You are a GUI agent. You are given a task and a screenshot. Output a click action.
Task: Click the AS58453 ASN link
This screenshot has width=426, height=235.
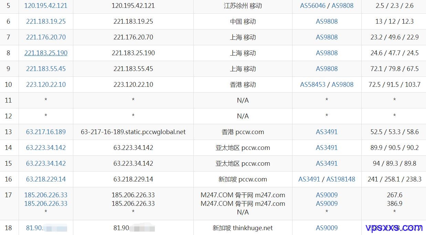(x=312, y=84)
